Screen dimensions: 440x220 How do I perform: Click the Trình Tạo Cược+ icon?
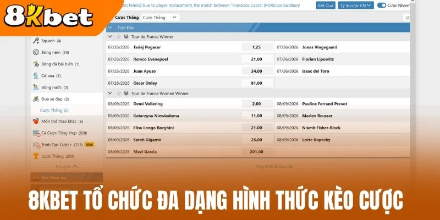(x=36, y=145)
